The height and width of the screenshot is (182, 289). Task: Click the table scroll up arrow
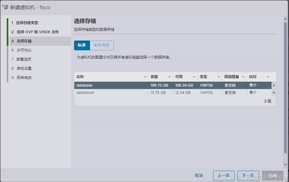[x=274, y=85]
